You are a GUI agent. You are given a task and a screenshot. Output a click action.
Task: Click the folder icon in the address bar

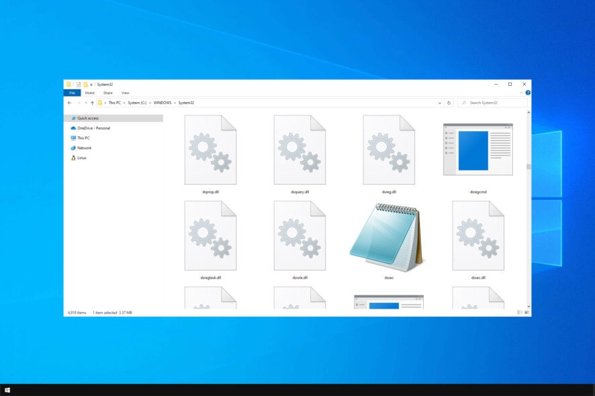pos(99,102)
